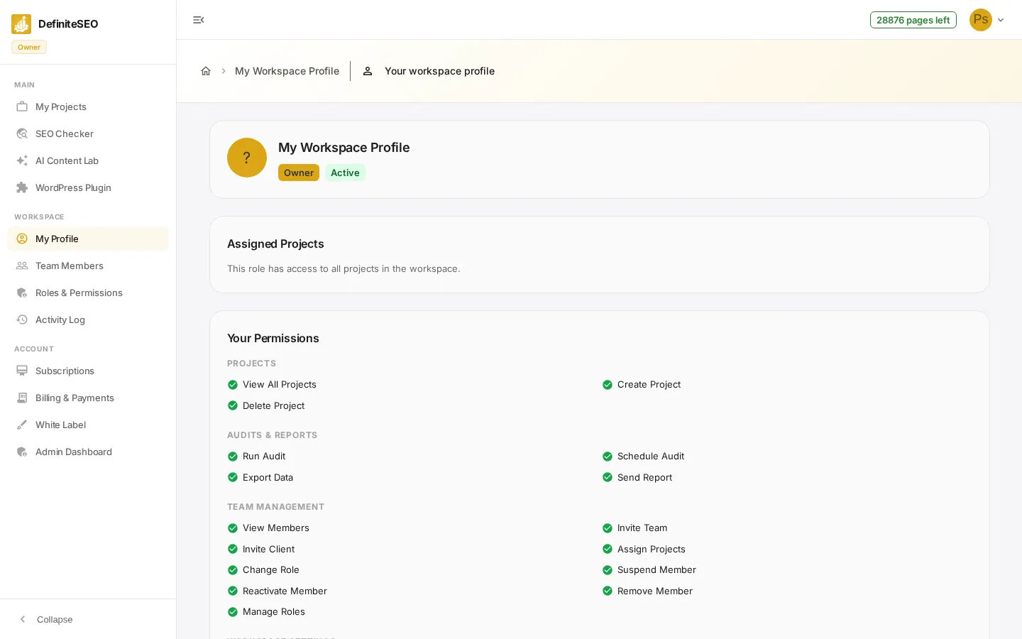The width and height of the screenshot is (1022, 639).
Task: Click the View Members check icon
Action: pyautogui.click(x=233, y=528)
